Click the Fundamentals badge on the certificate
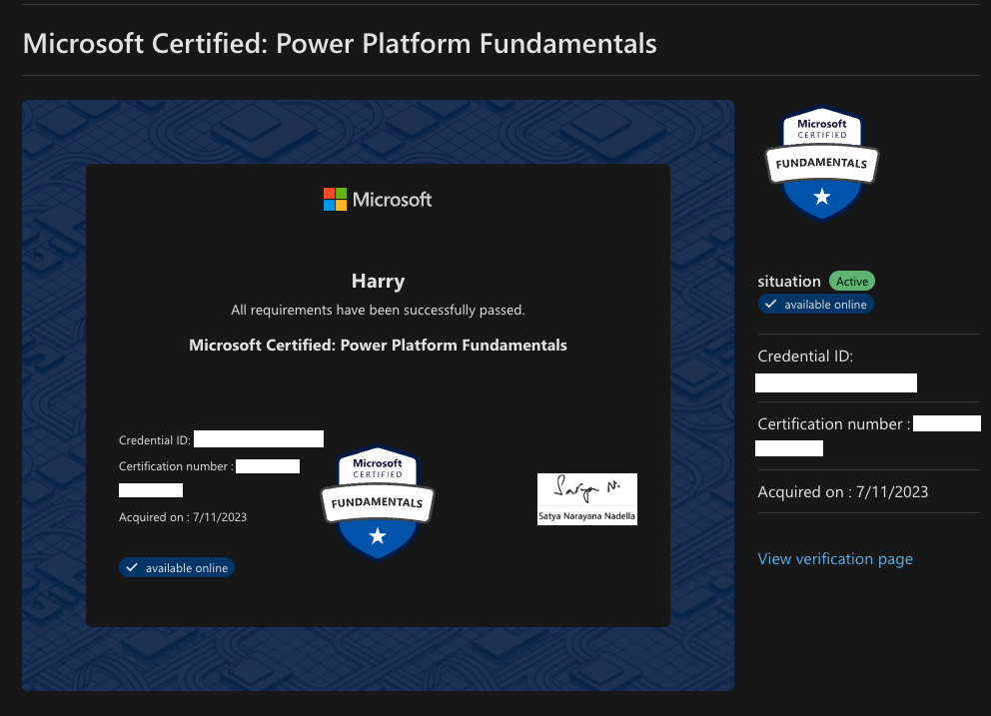 pos(378,503)
